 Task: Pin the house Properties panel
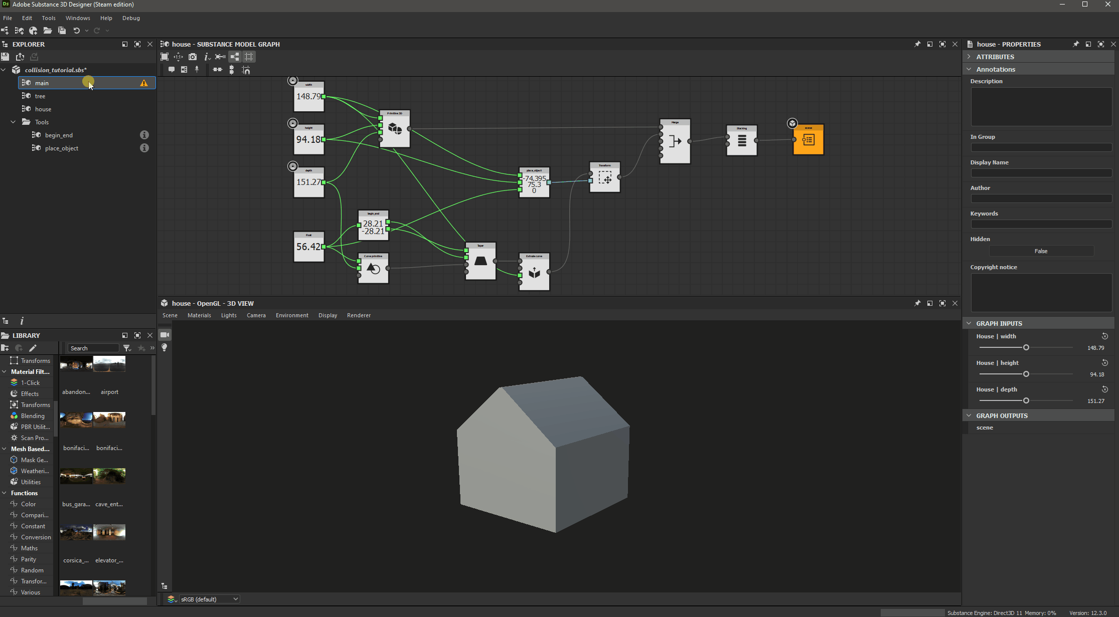(1075, 44)
